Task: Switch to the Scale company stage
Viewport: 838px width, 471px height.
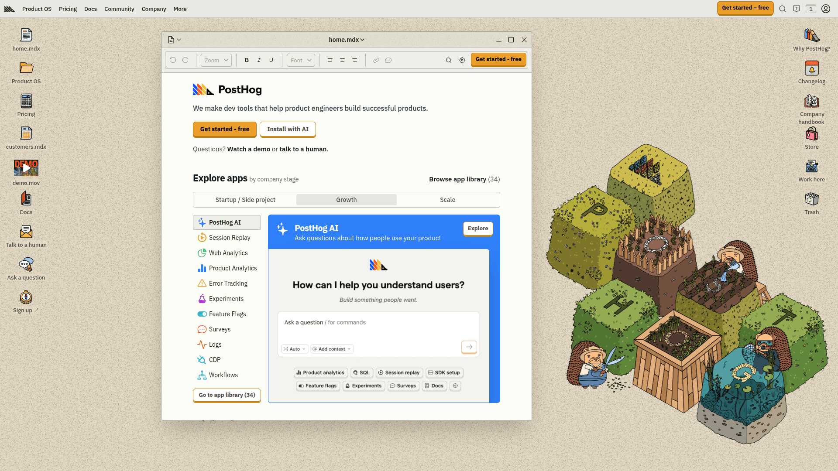Action: tap(447, 200)
